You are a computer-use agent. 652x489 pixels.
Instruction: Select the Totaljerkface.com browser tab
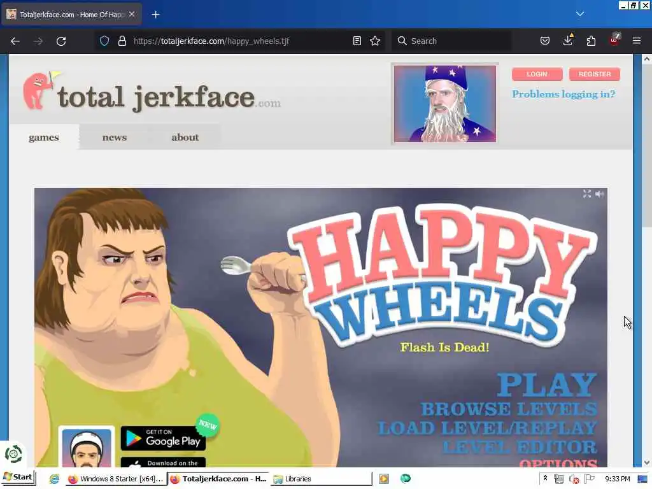(71, 15)
